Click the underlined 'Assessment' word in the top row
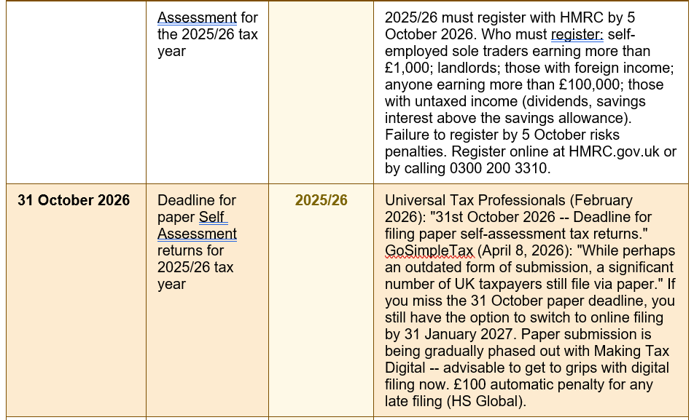Screen dimensions: 694x420 [197, 17]
